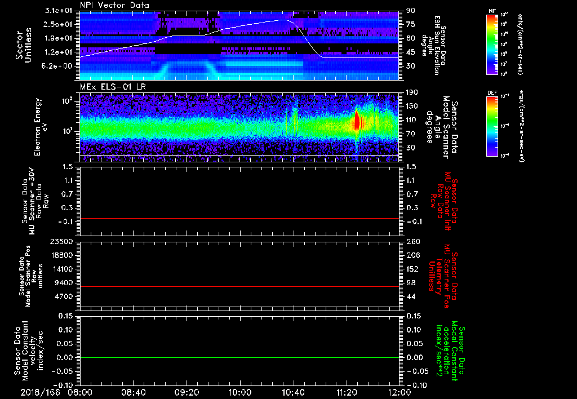Click the "12:00" time tick label
Viewport: 577px width, 399px height.
400,392
